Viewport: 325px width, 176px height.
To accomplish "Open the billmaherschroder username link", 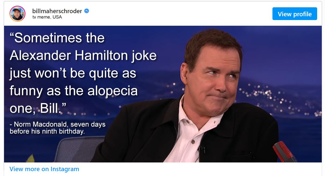I will point(57,11).
